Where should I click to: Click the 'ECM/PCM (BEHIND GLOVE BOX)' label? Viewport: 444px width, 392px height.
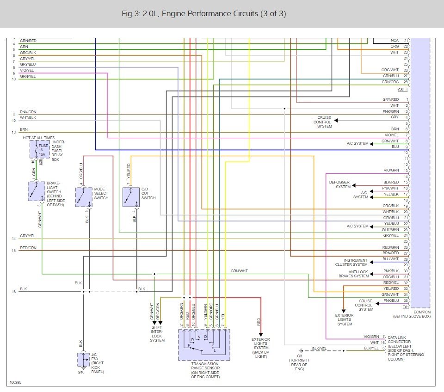412,314
